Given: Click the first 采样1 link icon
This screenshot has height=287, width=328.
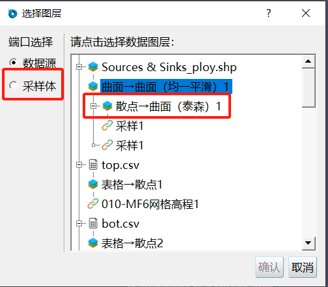Looking at the screenshot, I should [x=107, y=125].
